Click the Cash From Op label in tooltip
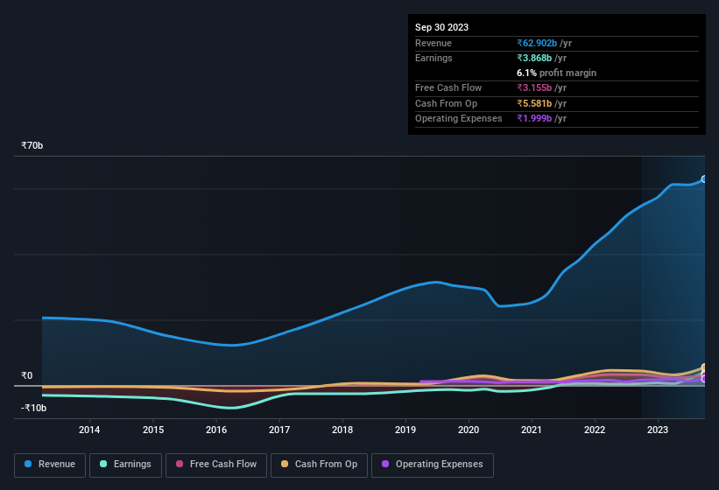Screen dimensions: 719x490 tap(446, 103)
